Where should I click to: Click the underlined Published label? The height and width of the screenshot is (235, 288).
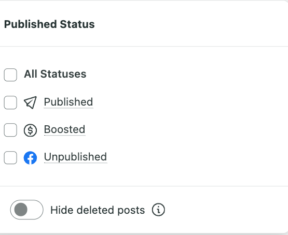coord(68,102)
